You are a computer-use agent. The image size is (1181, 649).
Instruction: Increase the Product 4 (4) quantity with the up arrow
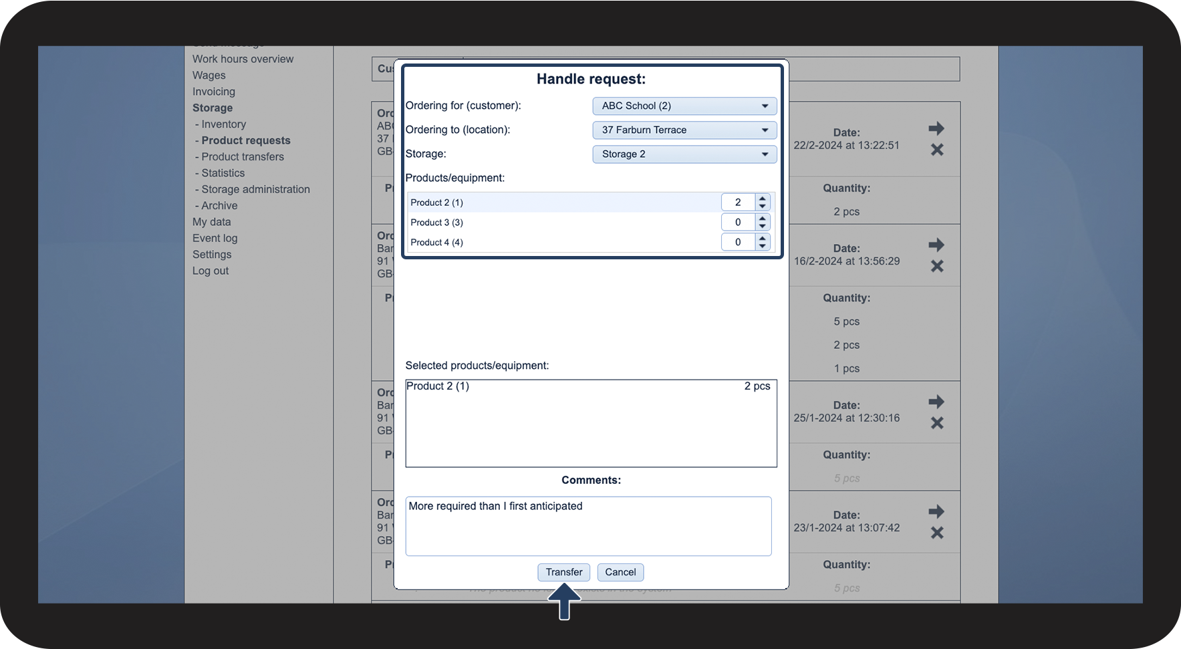(x=763, y=239)
